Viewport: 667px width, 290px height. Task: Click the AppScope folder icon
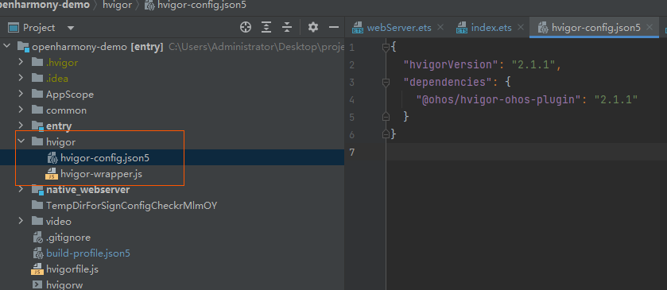click(x=37, y=94)
